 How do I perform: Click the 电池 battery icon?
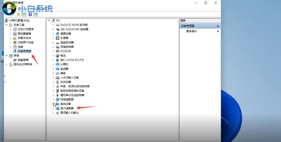coord(58,56)
